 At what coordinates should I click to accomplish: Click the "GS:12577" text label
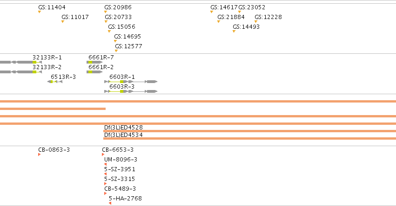pos(128,46)
